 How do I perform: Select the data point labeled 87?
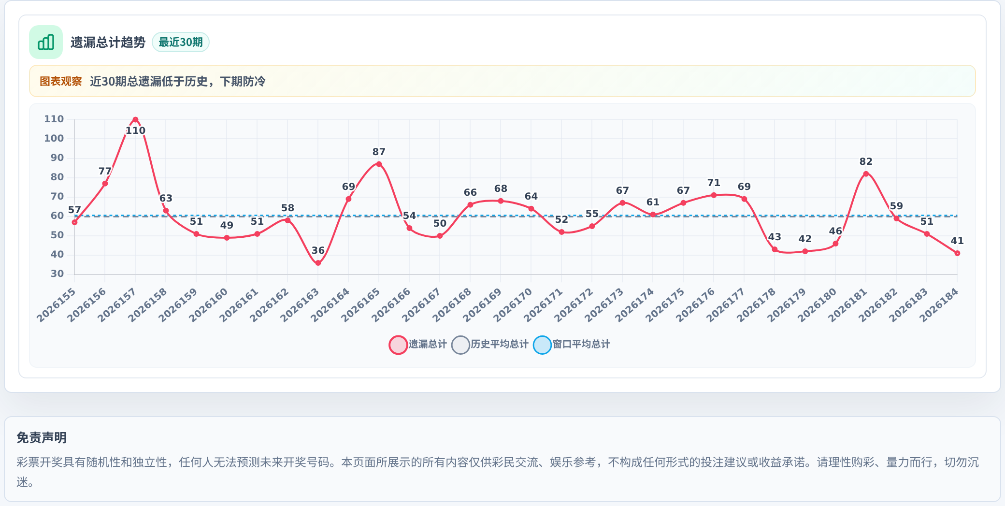click(379, 164)
